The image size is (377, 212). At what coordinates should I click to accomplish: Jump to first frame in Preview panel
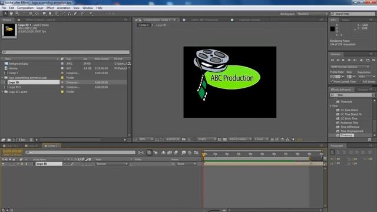pos(332,60)
